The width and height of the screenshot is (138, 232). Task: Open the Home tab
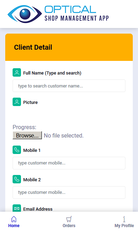coord(14,222)
